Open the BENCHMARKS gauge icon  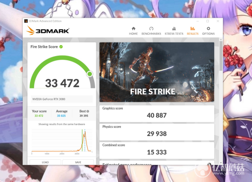[x=151, y=29]
